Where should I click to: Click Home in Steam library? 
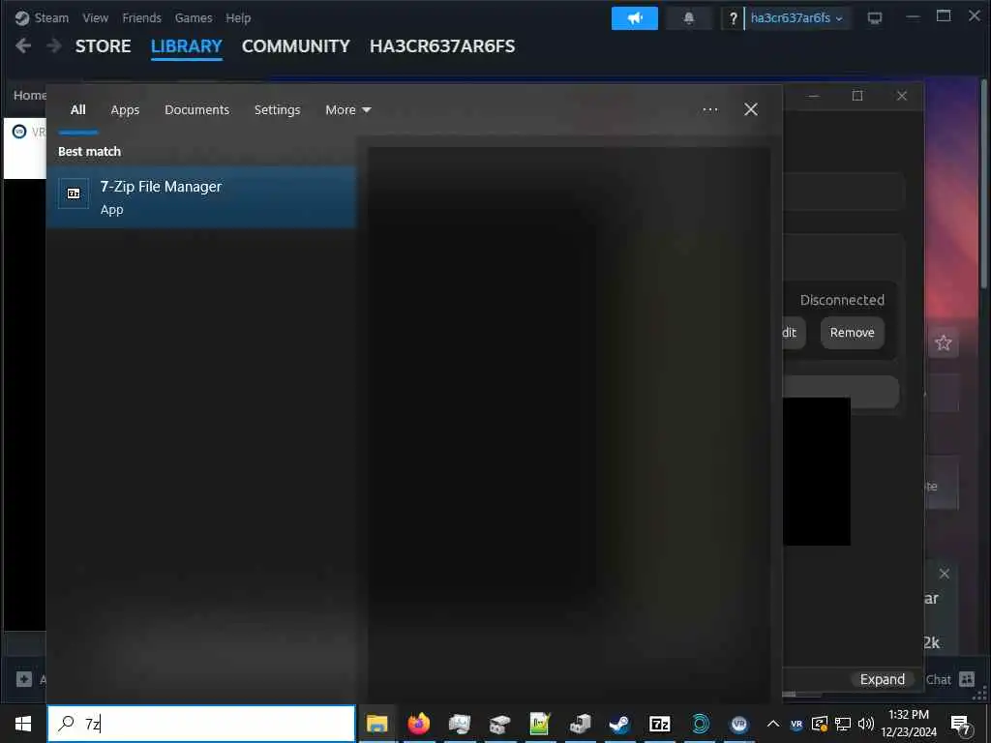point(29,95)
